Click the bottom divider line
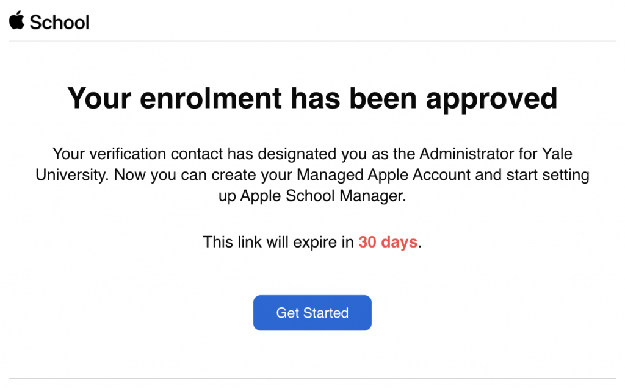The image size is (625, 389). (x=312, y=379)
